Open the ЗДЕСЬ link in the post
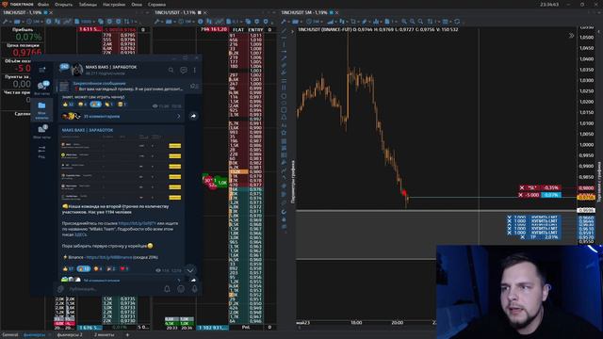The height and width of the screenshot is (339, 603). coord(80,234)
